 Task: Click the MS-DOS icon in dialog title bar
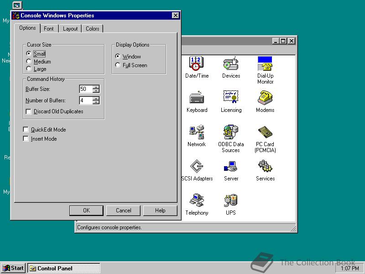16,16
